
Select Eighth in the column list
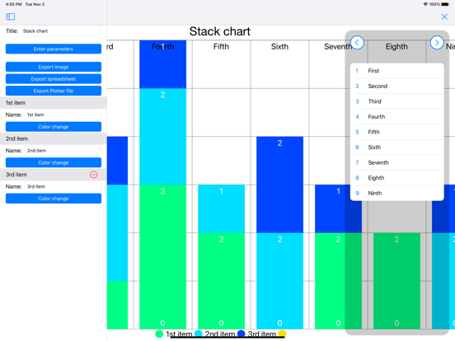tap(397, 178)
